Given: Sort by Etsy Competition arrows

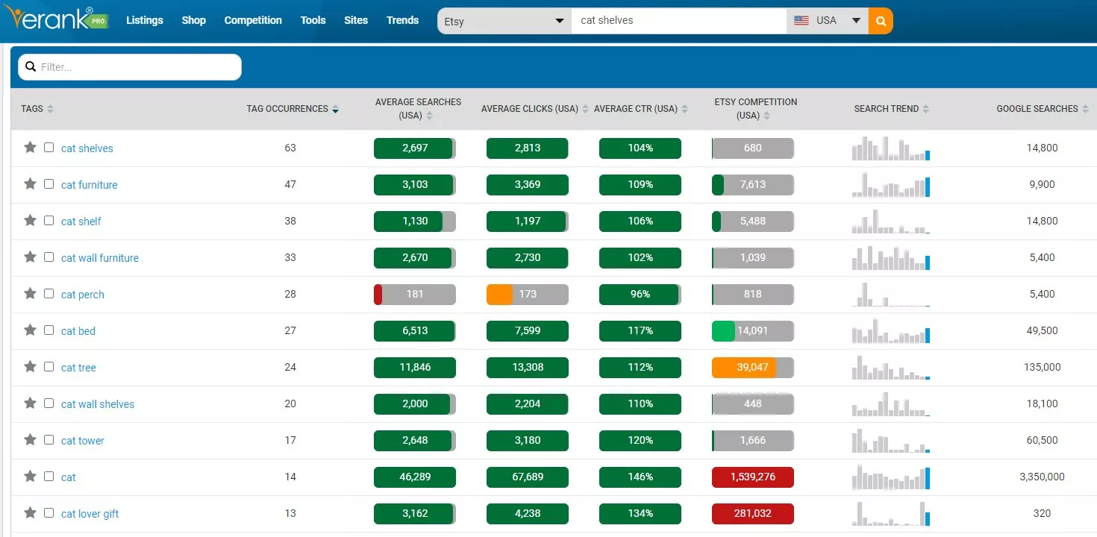Looking at the screenshot, I should tap(766, 116).
